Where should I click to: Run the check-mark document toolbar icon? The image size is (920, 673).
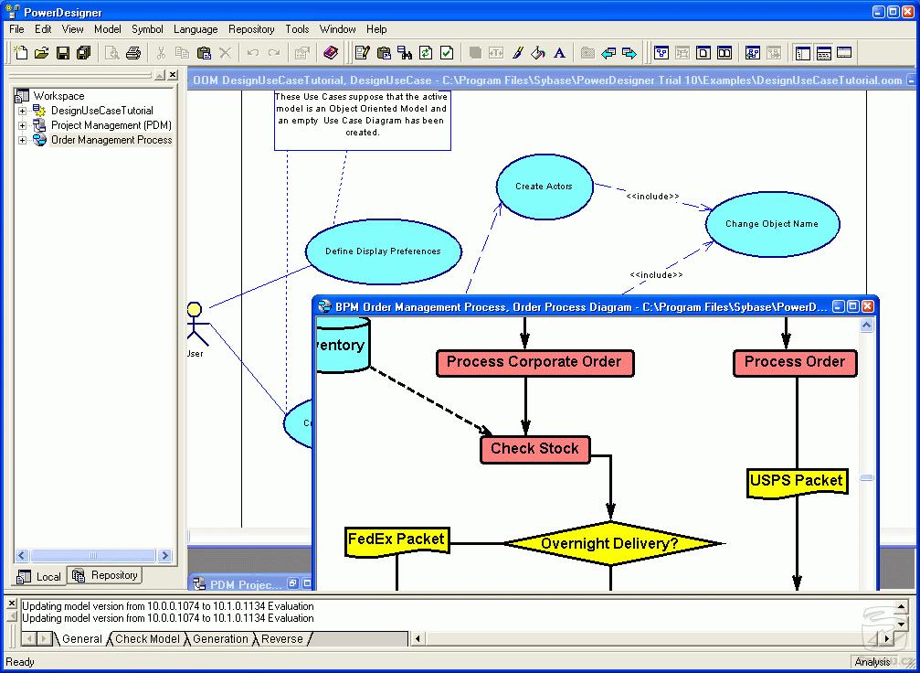coord(447,53)
